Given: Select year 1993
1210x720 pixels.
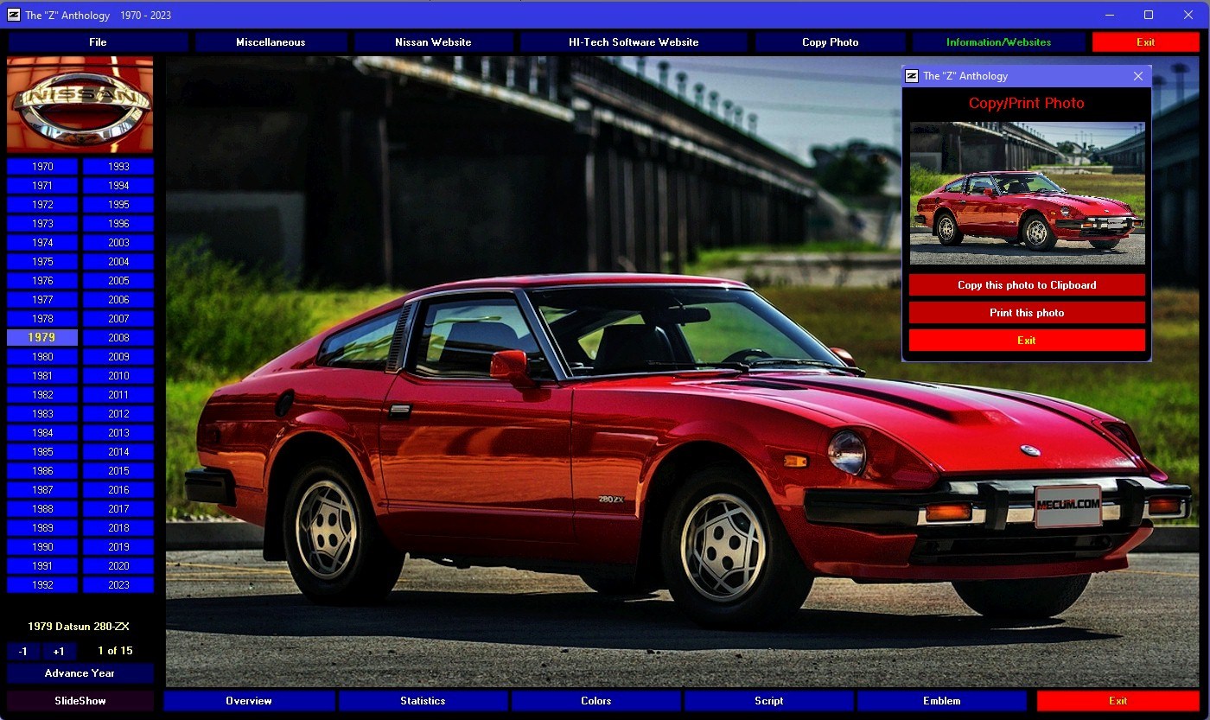Looking at the screenshot, I should coord(118,167).
